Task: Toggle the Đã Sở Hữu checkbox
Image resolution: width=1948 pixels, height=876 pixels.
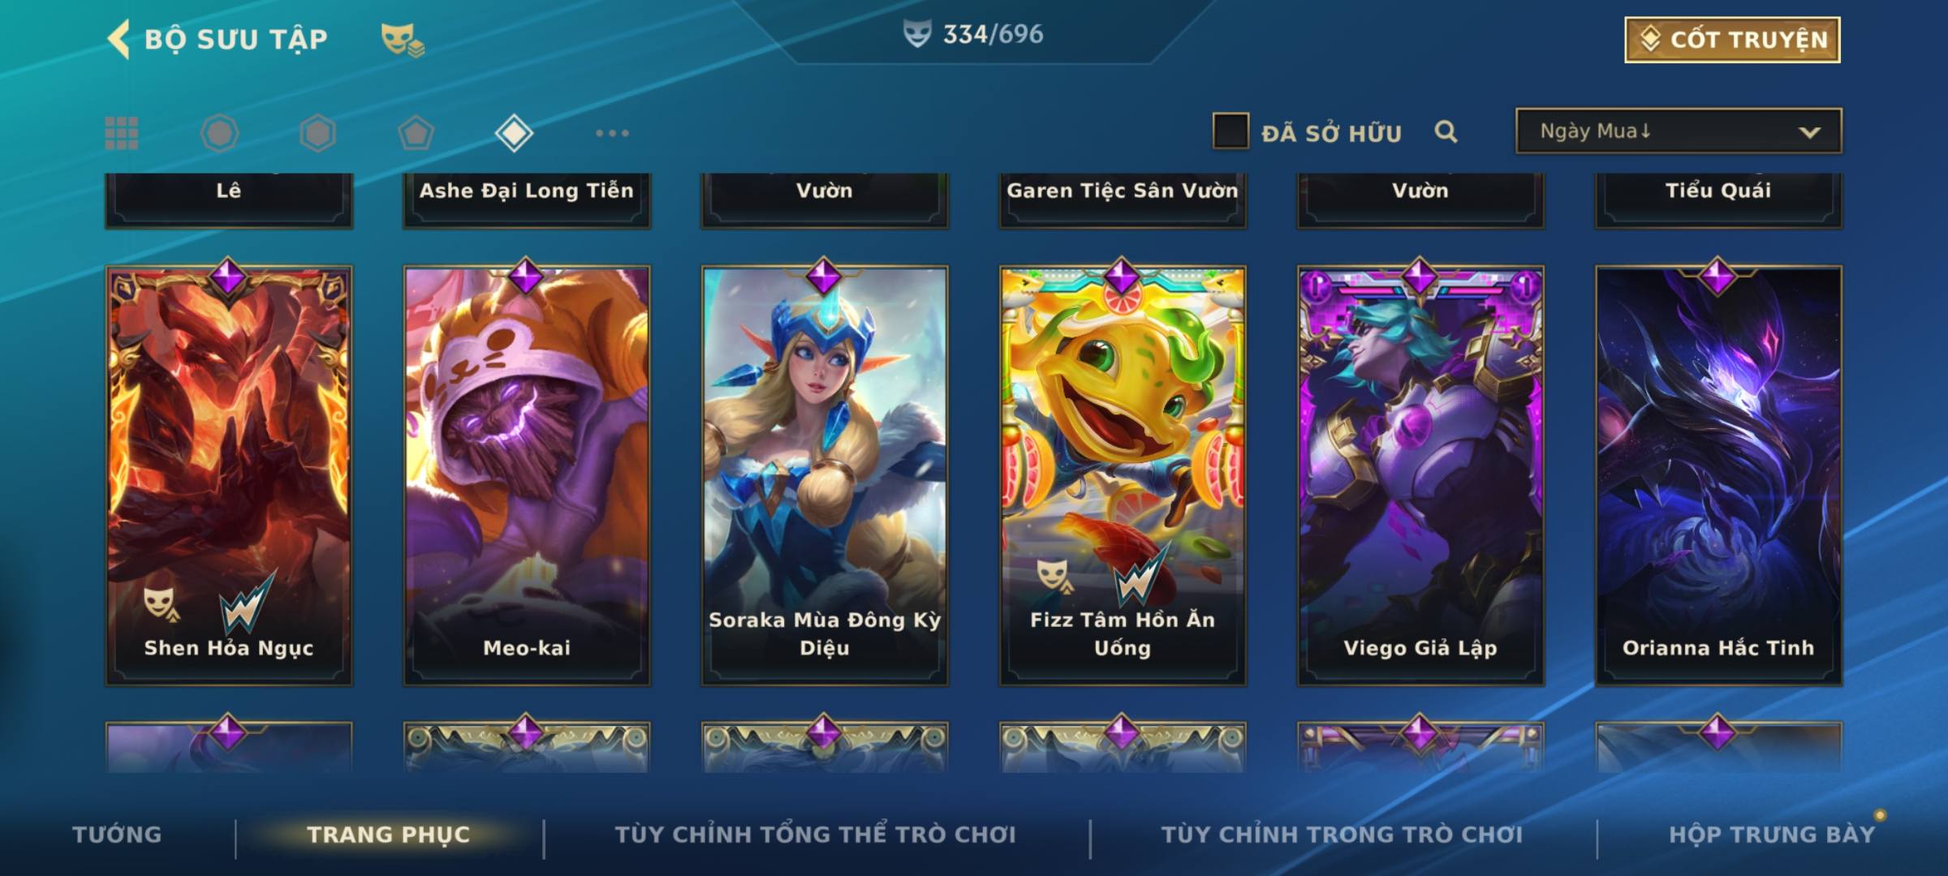Action: click(1230, 131)
